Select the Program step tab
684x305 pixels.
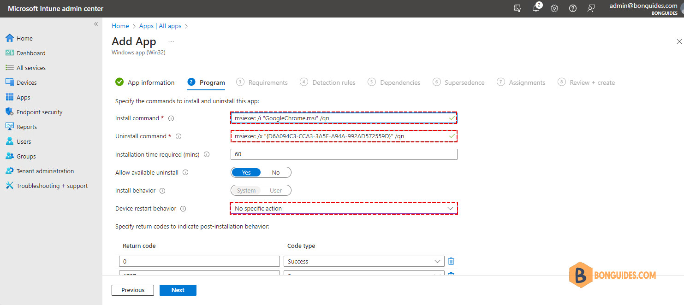click(206, 82)
